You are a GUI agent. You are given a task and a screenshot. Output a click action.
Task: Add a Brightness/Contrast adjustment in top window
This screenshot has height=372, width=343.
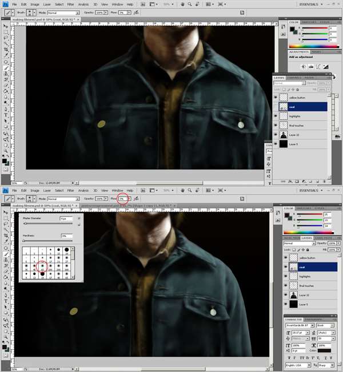(x=304, y=67)
